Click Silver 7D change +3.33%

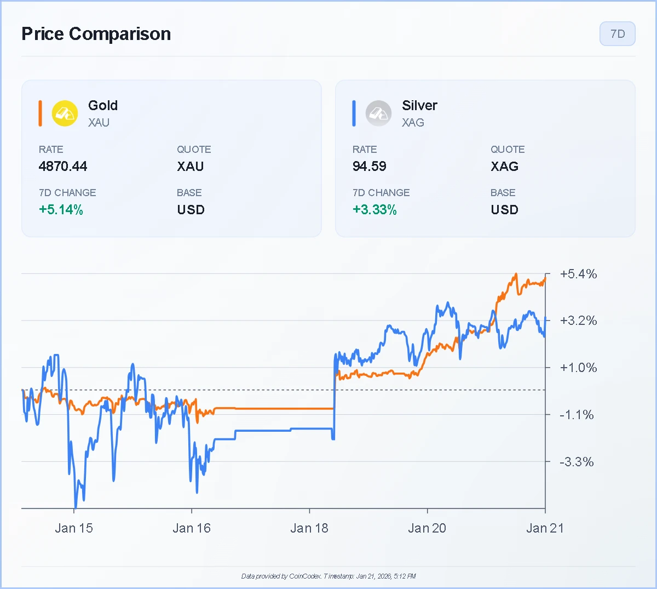(x=375, y=210)
